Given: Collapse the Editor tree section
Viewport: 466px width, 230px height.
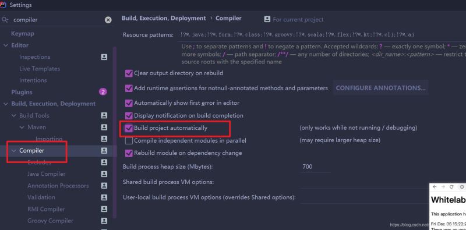Looking at the screenshot, I should [6, 45].
